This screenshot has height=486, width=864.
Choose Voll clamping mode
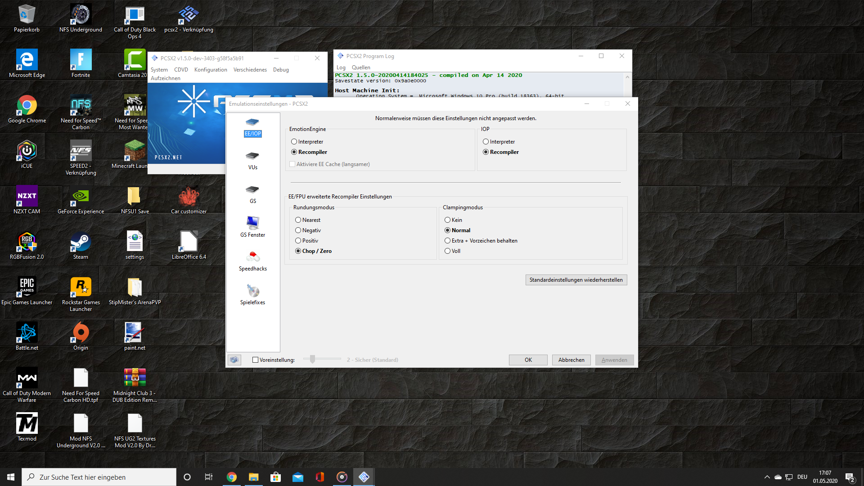pos(447,251)
